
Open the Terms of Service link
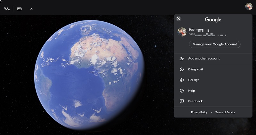[225, 112]
